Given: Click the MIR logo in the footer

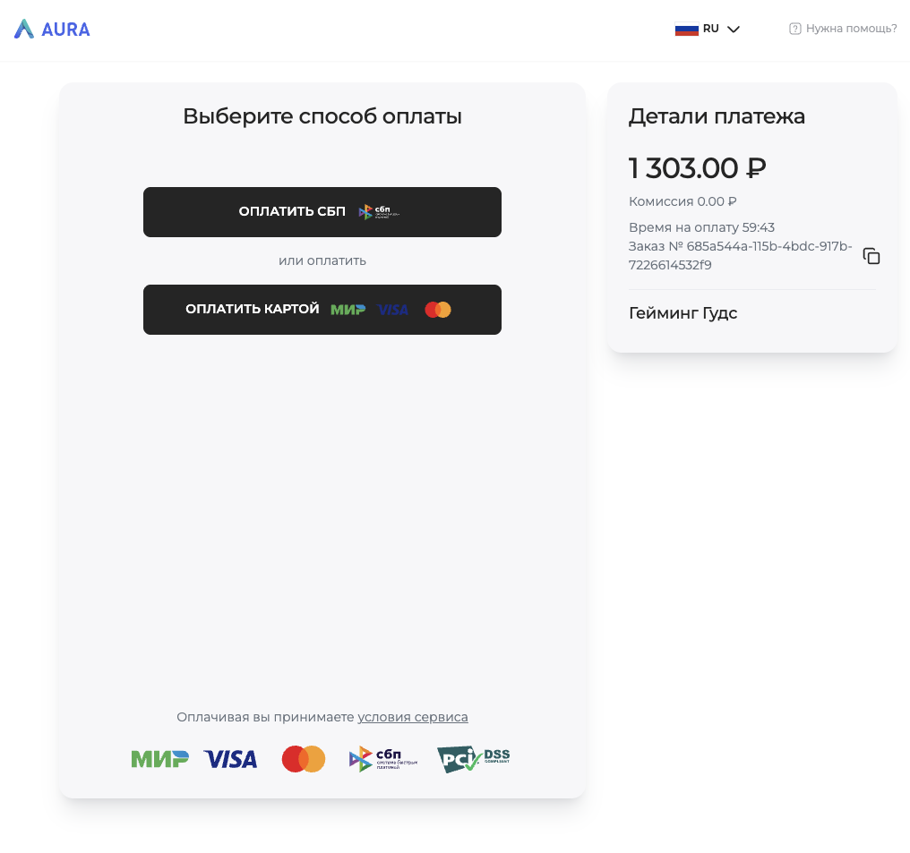Looking at the screenshot, I should (159, 759).
